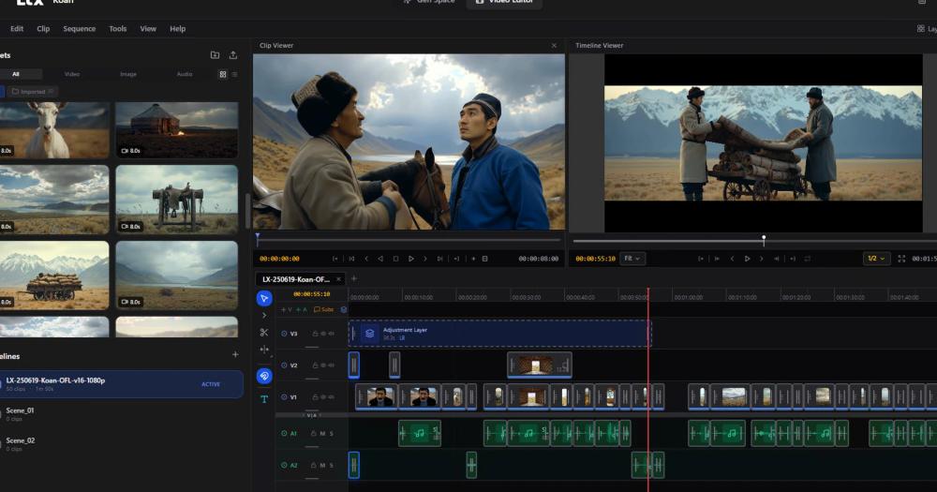The width and height of the screenshot is (937, 492).
Task: Solo audio track A2
Action: [332, 465]
